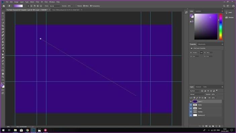Image resolution: width=236 pixels, height=133 pixels.
Task: Select the Zoom tool
Action: coord(3,77)
